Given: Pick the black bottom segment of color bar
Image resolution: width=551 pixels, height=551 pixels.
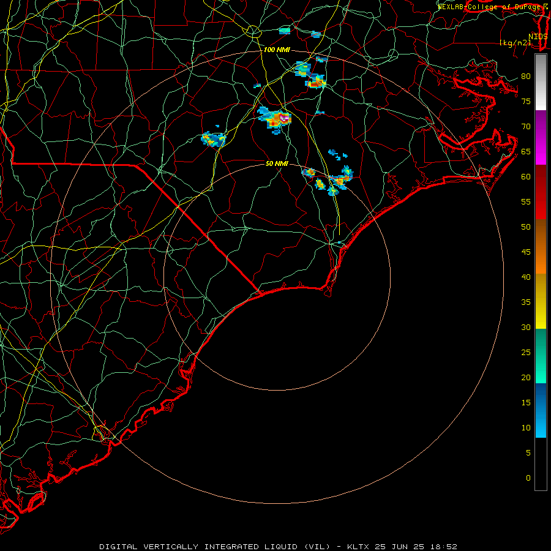Looking at the screenshot, I should (x=541, y=463).
